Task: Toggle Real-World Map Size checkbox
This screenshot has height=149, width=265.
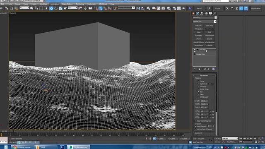Action: [195, 121]
